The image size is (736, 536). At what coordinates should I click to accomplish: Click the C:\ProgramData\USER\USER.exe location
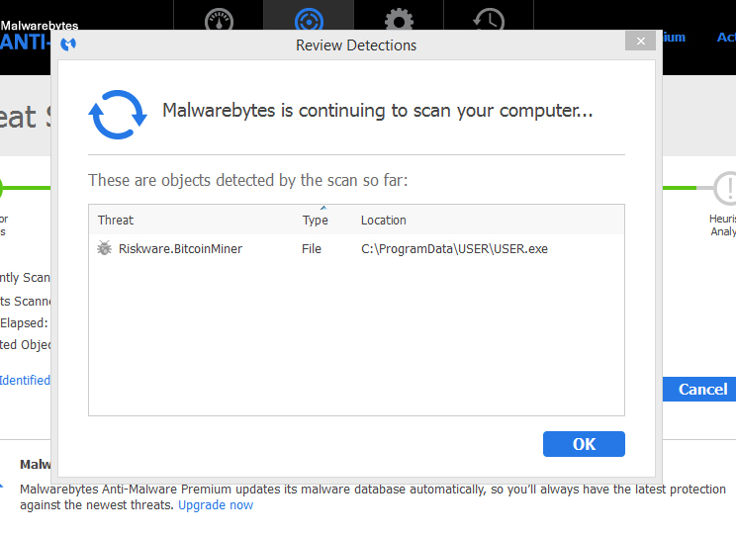pos(454,249)
